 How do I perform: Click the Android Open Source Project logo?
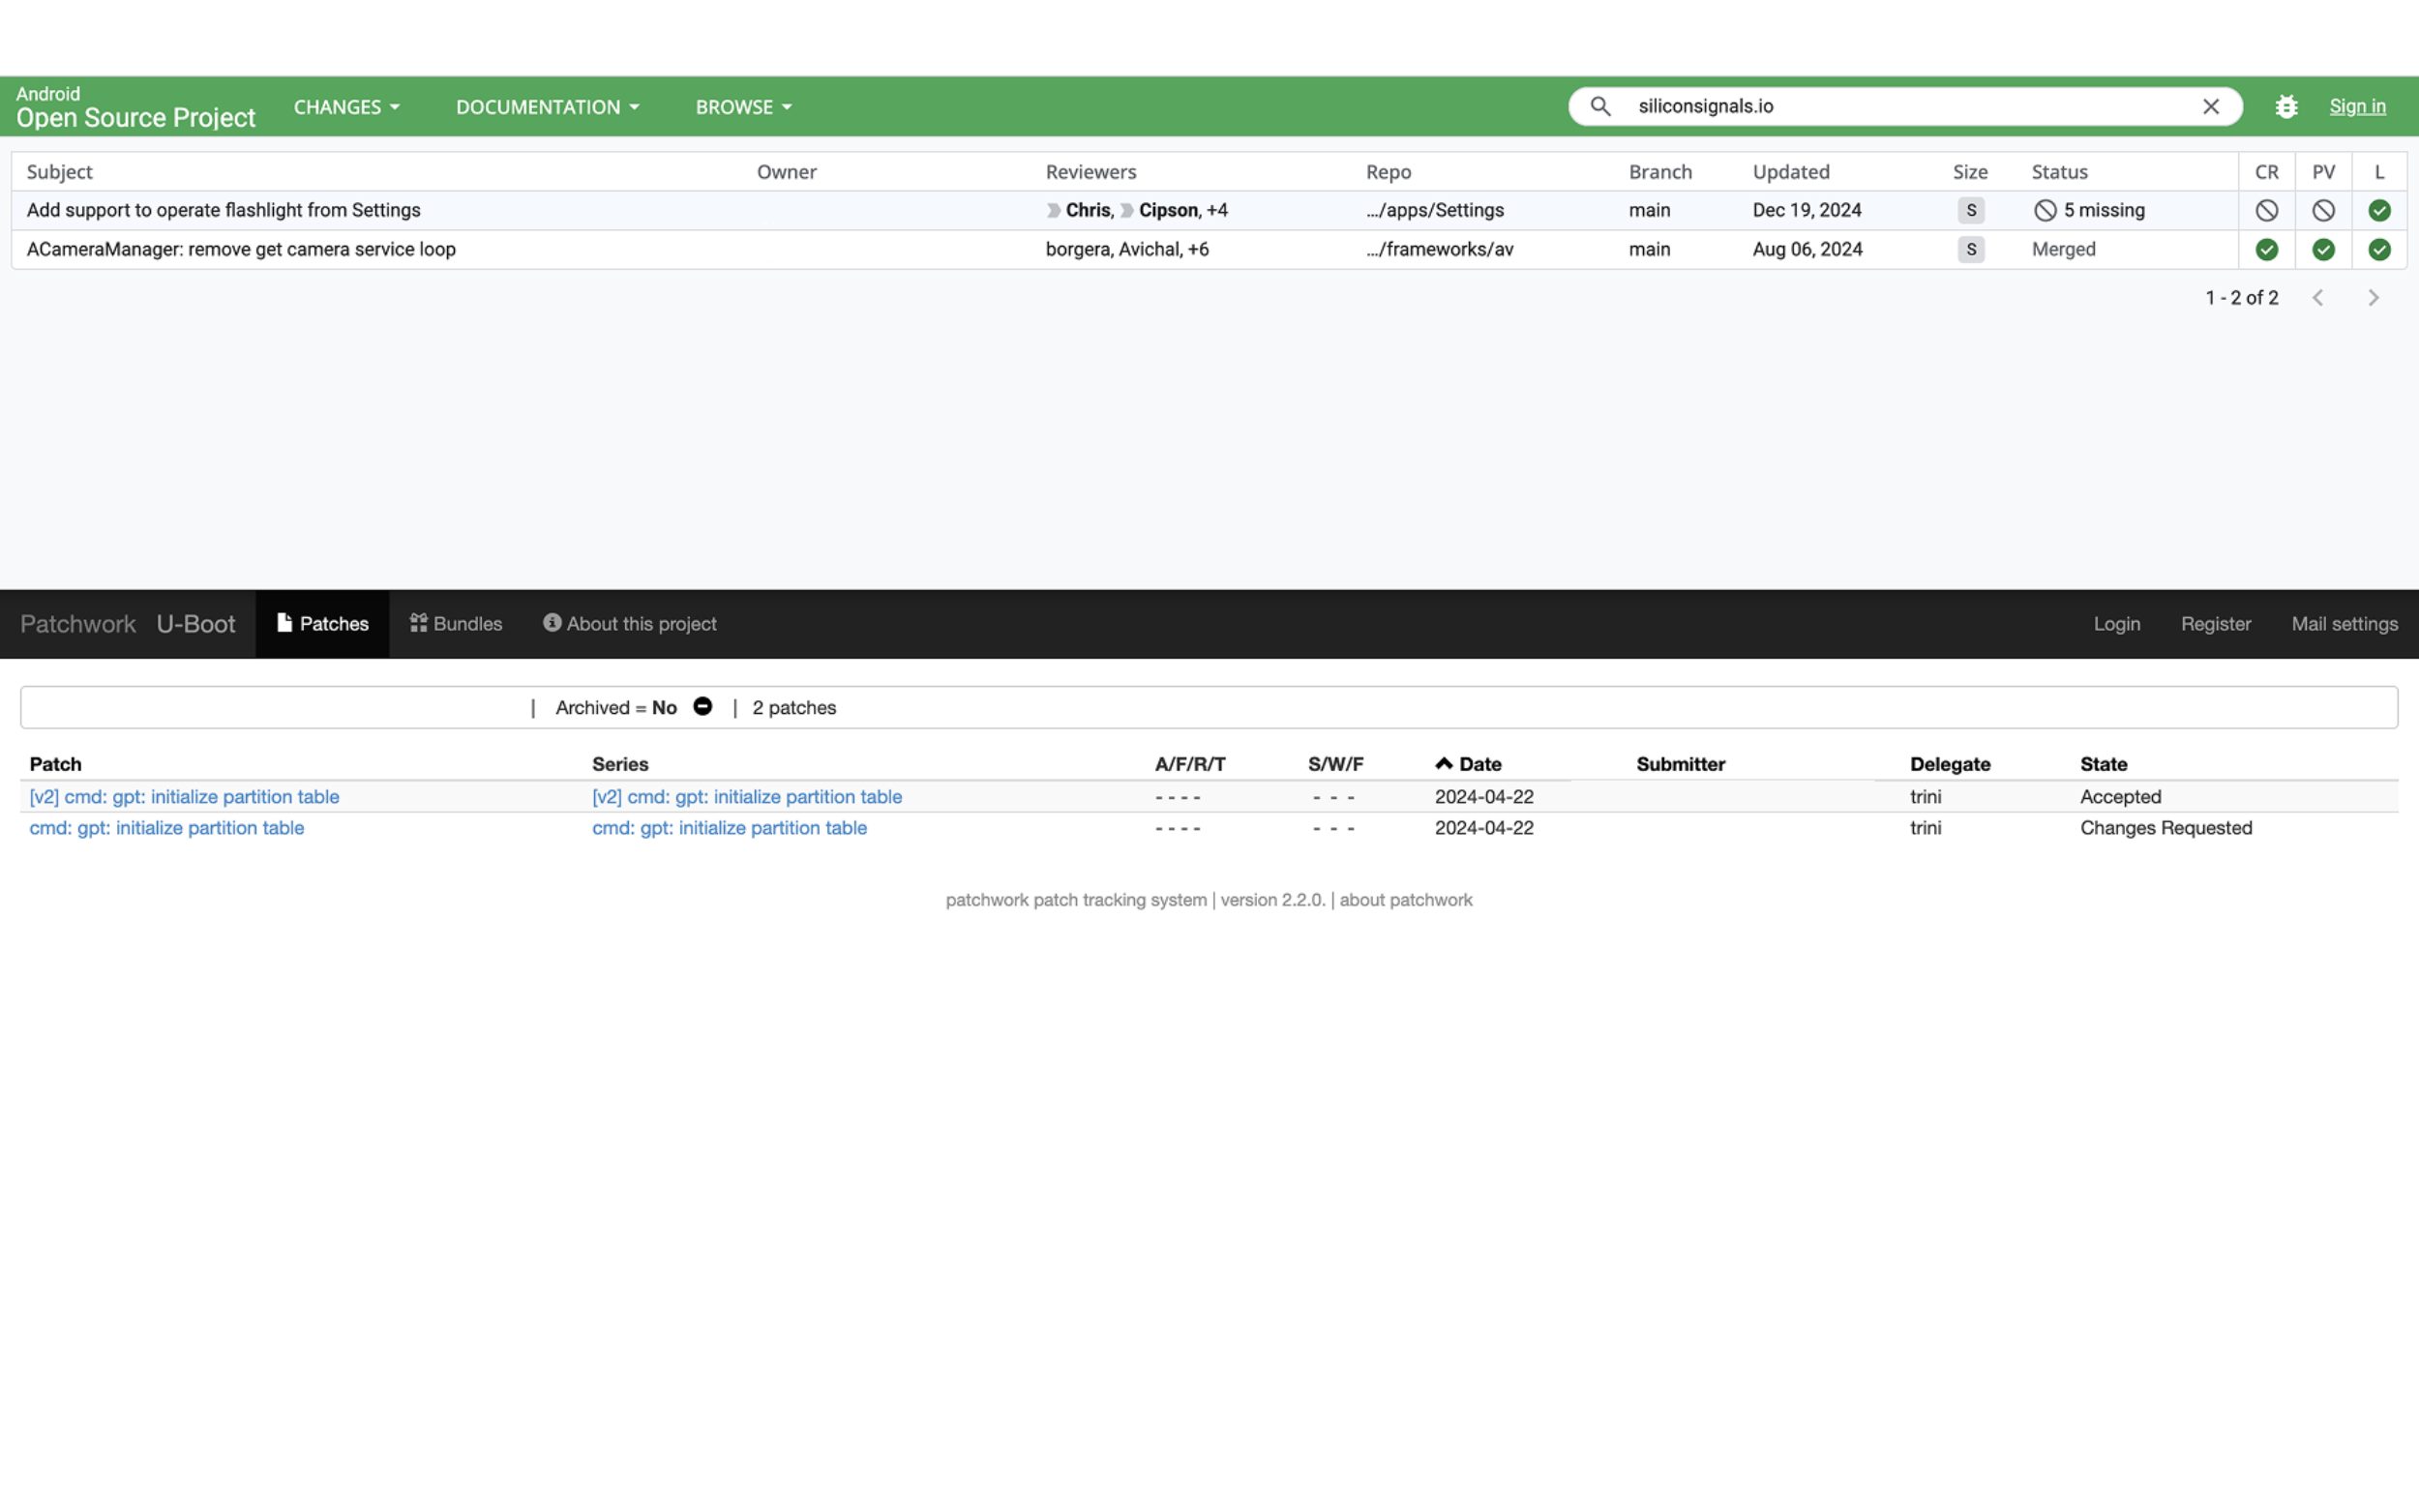136,107
